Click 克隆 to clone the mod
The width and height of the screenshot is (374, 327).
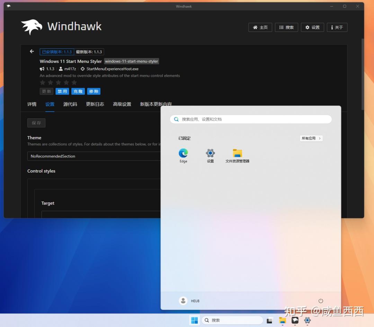tap(78, 91)
